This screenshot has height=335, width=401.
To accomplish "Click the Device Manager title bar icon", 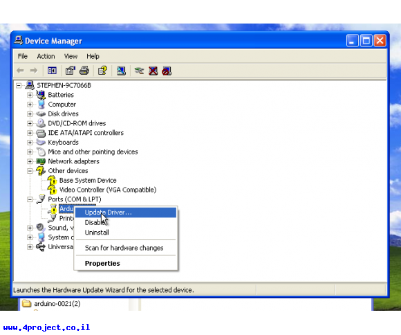I will tap(18, 40).
